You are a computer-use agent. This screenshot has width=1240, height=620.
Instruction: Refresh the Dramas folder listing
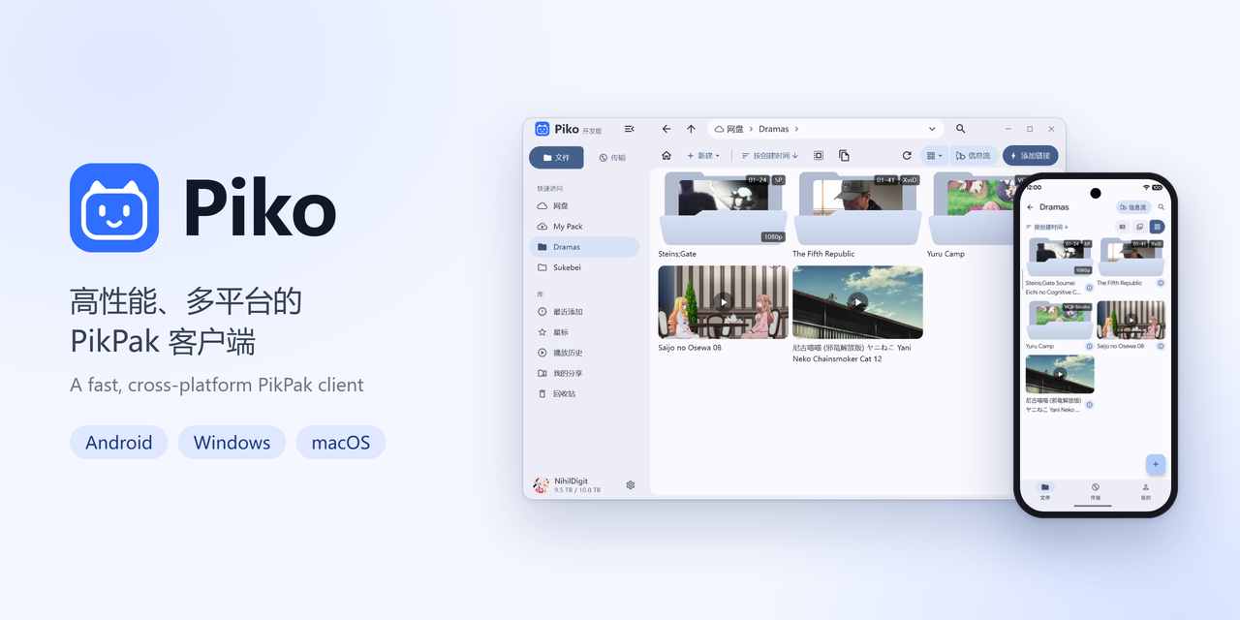(x=907, y=155)
